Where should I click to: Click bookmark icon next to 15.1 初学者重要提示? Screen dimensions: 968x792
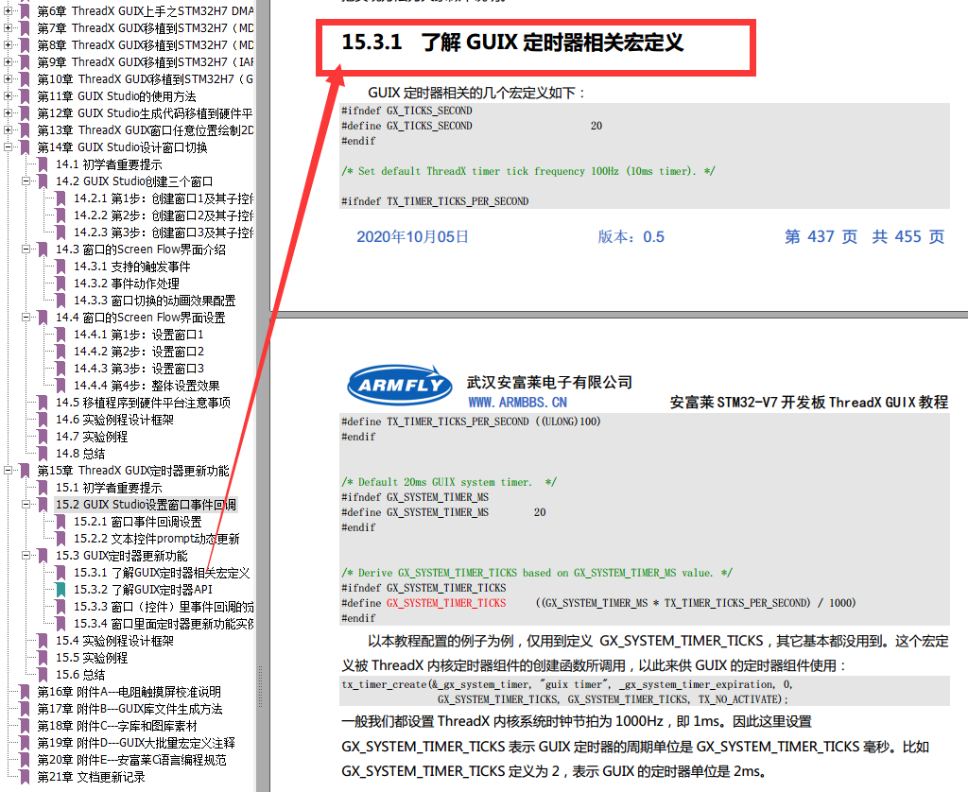(43, 488)
